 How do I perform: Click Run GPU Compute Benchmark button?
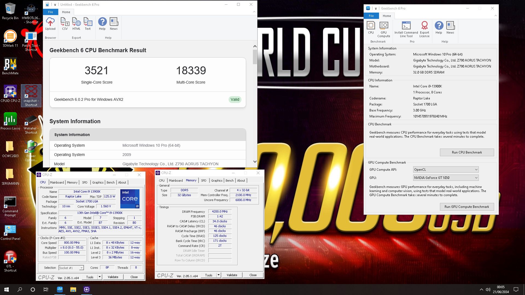467,207
